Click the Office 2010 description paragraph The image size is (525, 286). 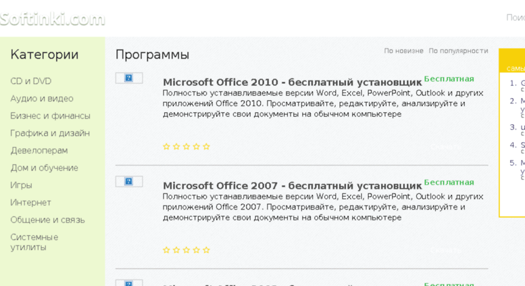(323, 103)
